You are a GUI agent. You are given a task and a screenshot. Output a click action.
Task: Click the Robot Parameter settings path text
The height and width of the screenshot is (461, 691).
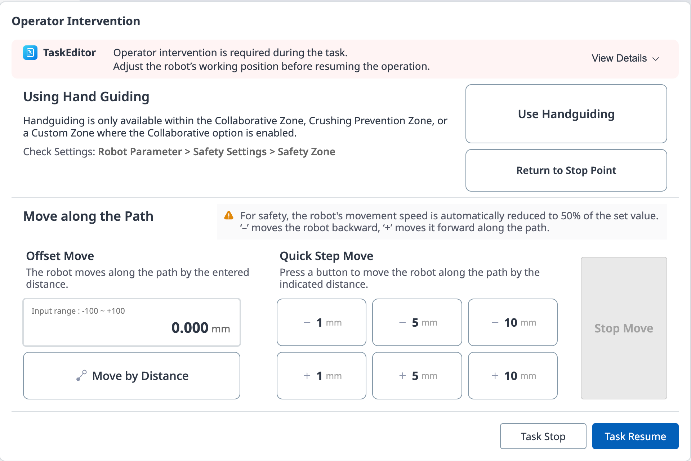pyautogui.click(x=140, y=152)
